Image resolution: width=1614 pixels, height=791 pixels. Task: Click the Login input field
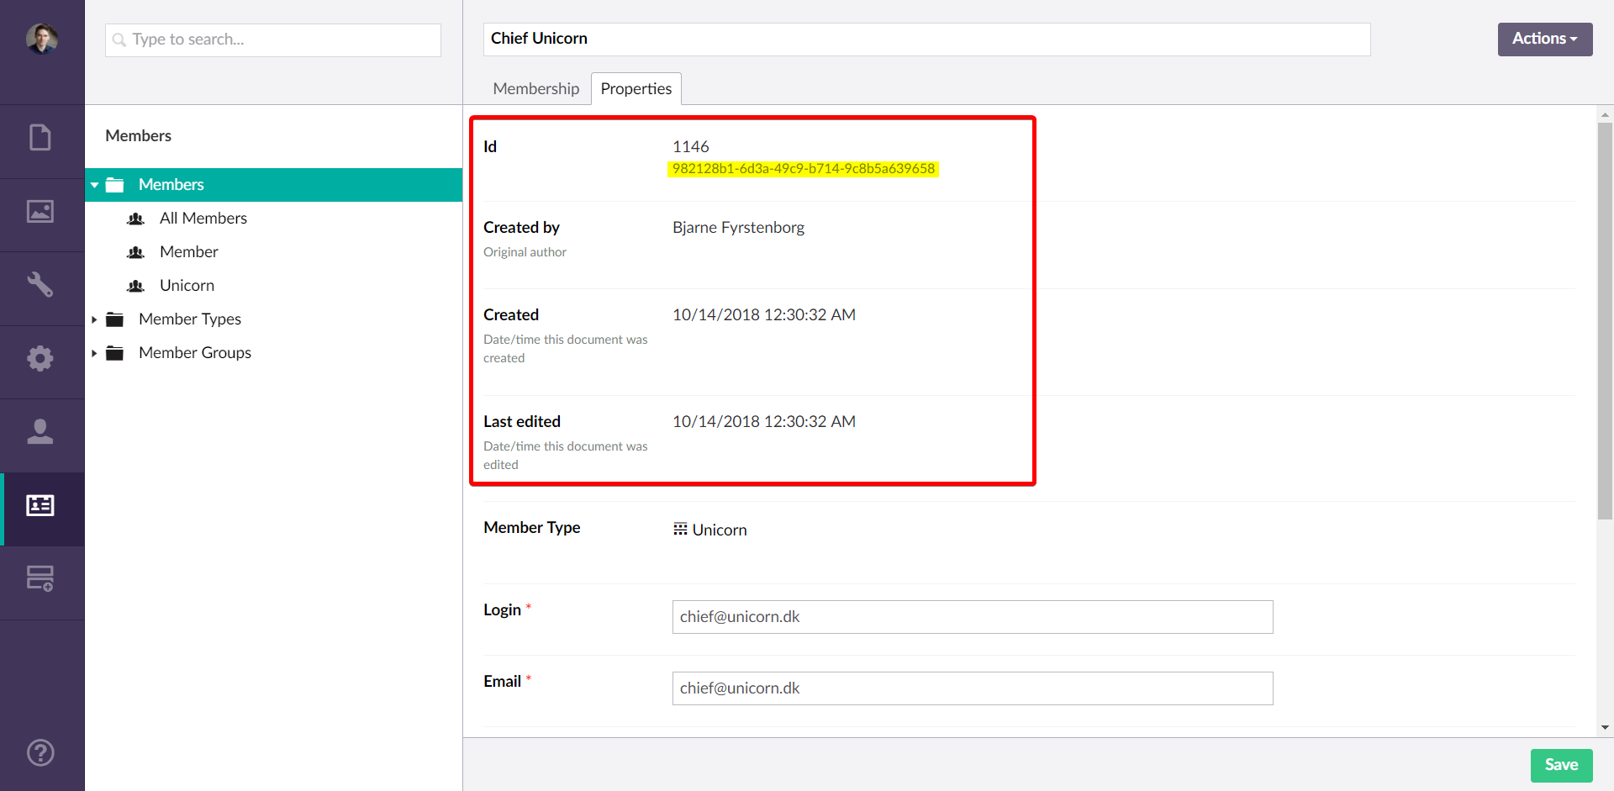click(973, 617)
